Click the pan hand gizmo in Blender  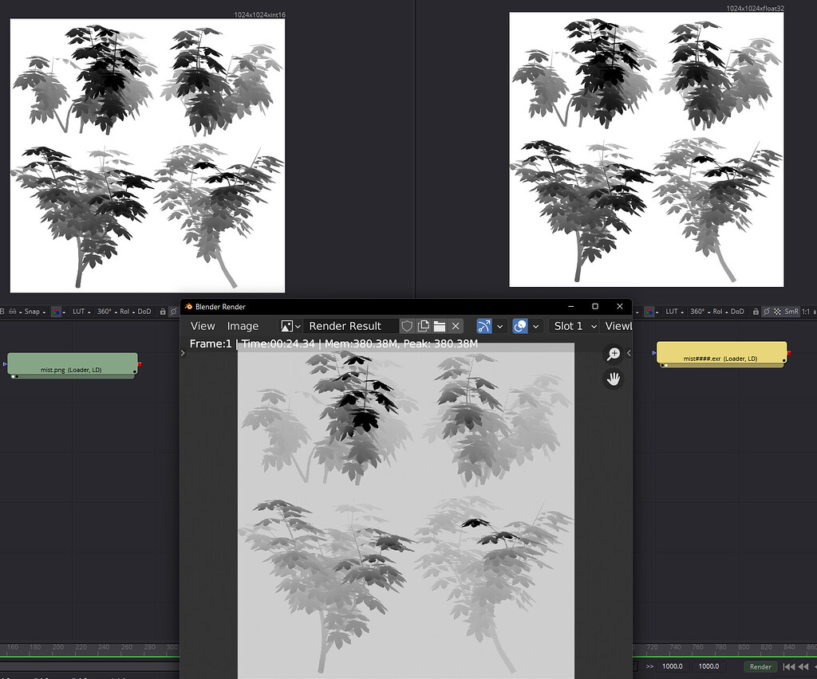coord(614,379)
